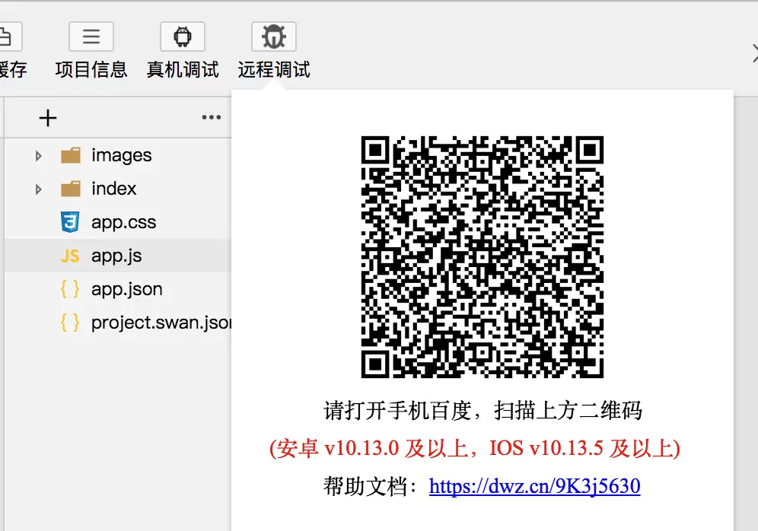Click the braces icon beside project.swan.json
The height and width of the screenshot is (531, 758).
(70, 323)
